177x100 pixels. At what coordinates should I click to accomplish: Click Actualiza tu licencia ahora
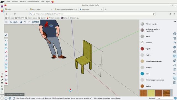(14, 95)
